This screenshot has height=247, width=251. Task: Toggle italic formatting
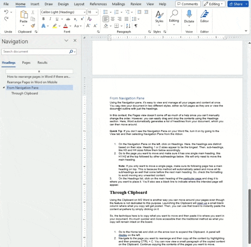pos(50,19)
